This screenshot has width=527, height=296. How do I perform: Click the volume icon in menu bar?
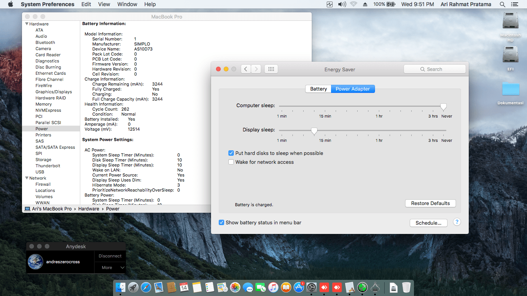click(x=342, y=4)
